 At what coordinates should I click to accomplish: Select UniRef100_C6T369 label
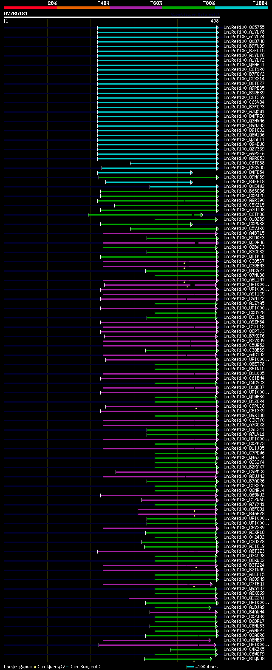[x=244, y=98]
